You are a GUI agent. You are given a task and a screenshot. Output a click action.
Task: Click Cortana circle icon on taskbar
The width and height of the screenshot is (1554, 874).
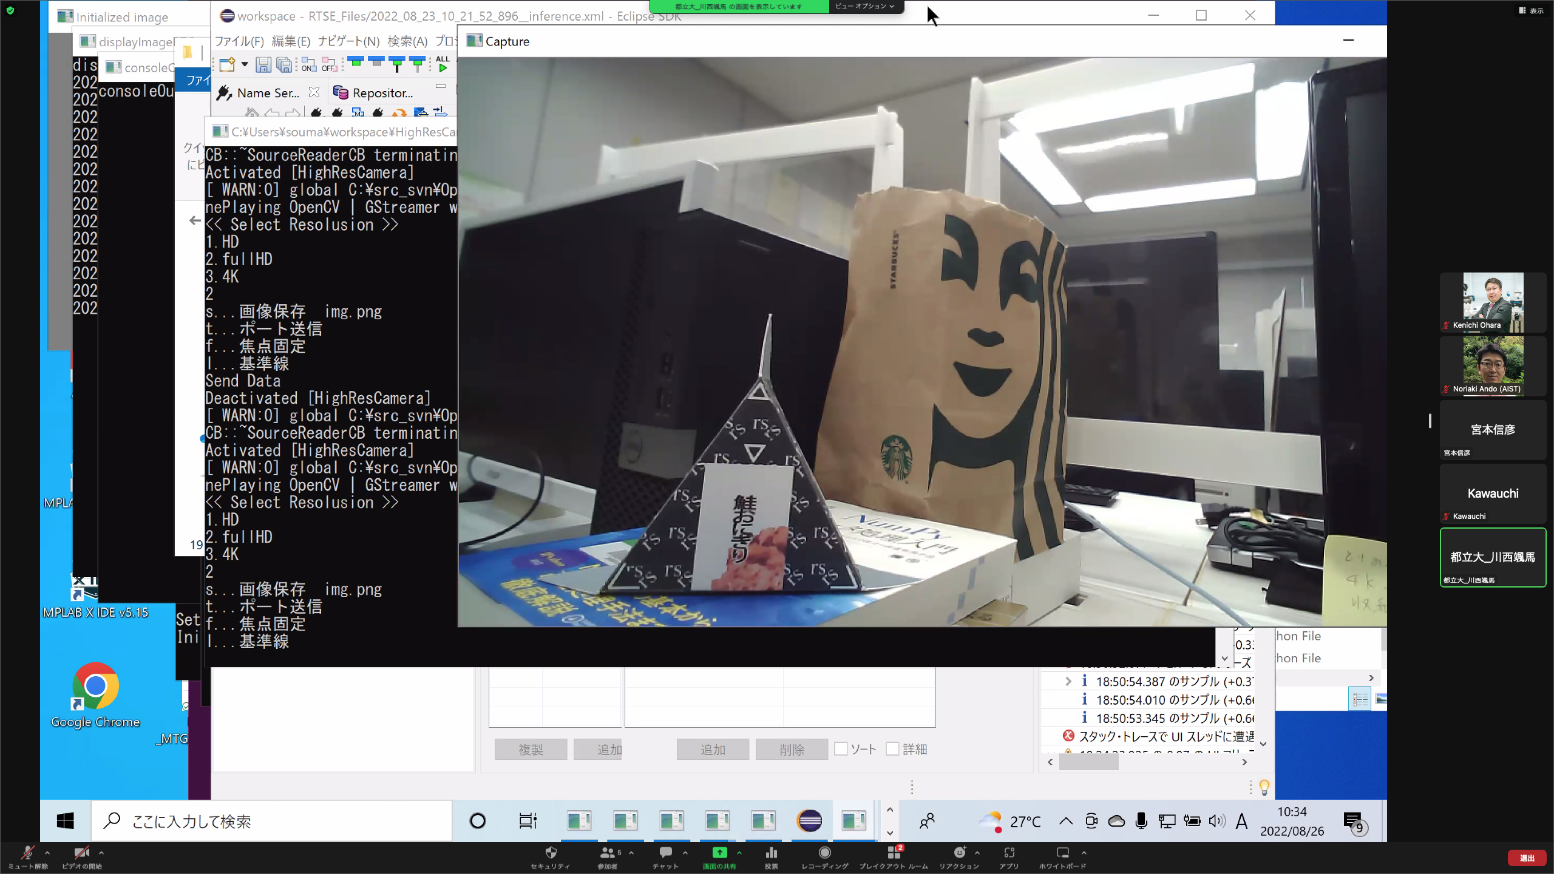(x=478, y=821)
